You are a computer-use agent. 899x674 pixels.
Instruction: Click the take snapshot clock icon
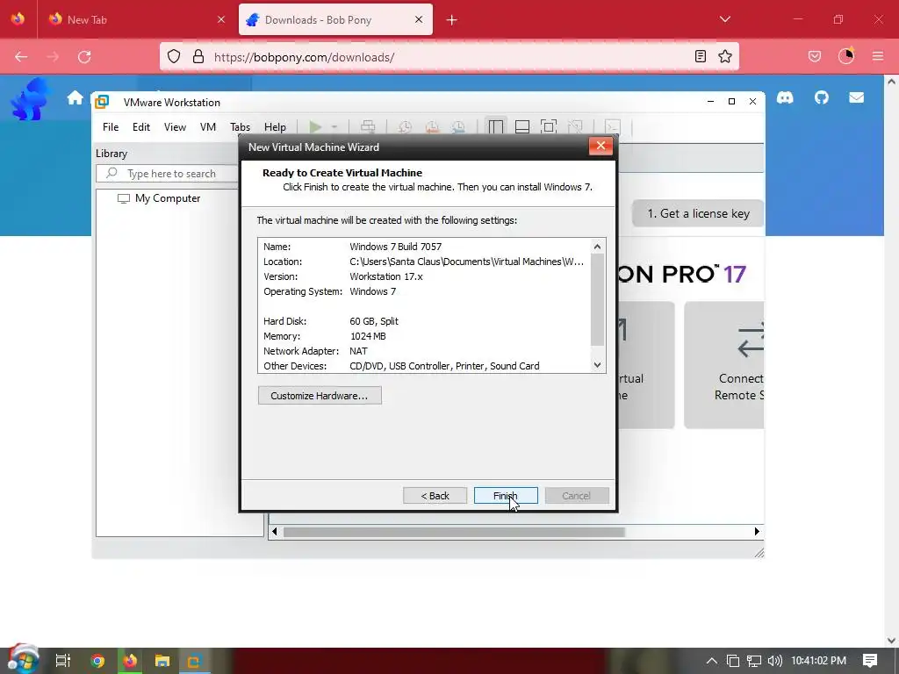[x=405, y=126]
